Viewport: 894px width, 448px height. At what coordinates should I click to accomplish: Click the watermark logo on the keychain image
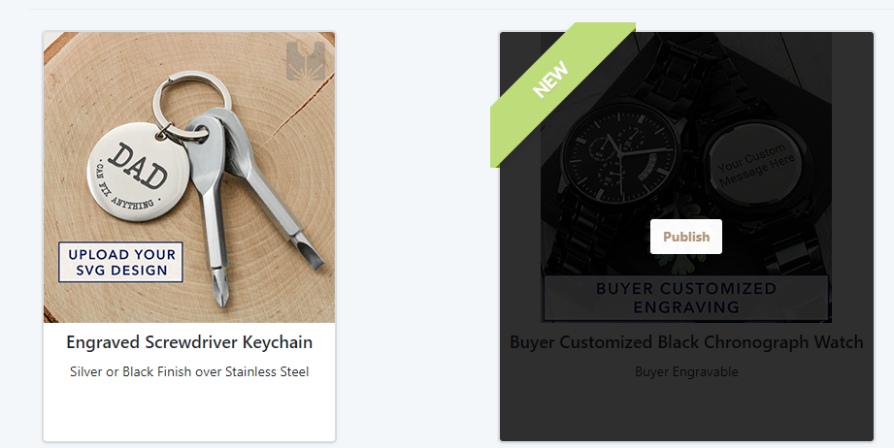[306, 61]
